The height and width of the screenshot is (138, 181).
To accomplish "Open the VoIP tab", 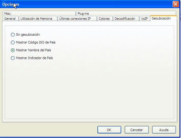I will [x=145, y=19].
